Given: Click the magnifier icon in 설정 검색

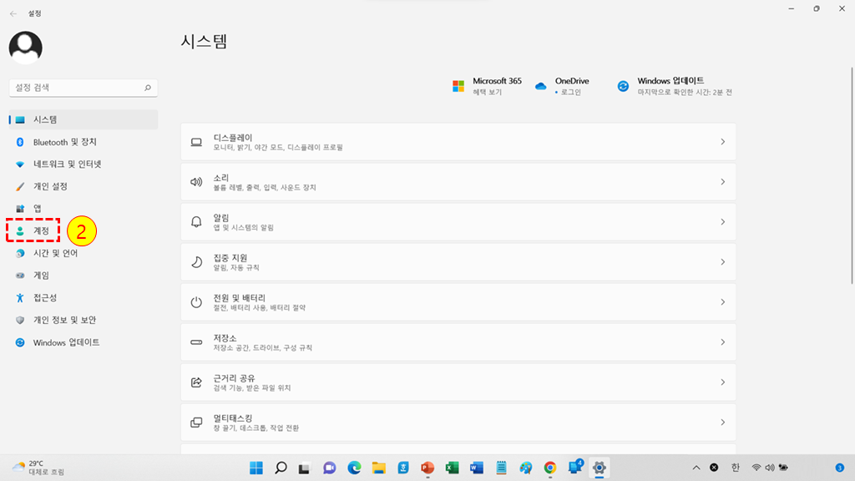Looking at the screenshot, I should click(147, 88).
